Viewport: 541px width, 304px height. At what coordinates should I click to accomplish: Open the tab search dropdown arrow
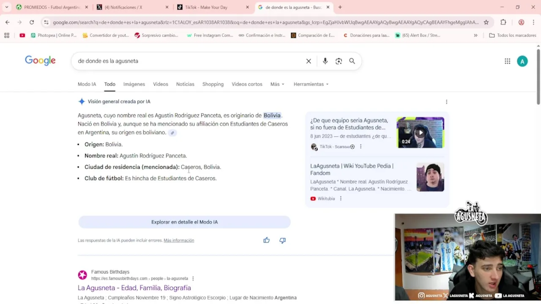click(6, 7)
